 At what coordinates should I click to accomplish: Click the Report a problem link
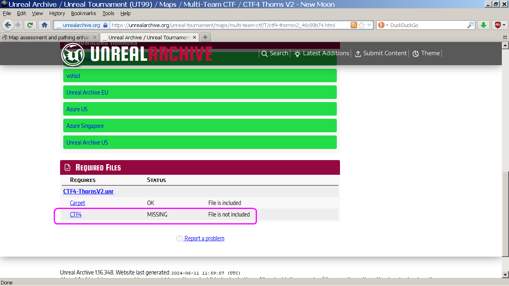[x=204, y=238]
